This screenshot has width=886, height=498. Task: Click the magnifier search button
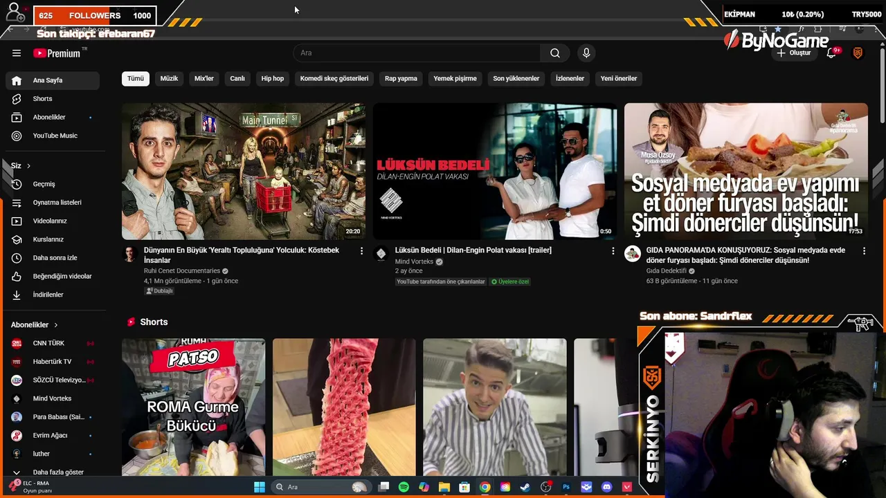click(555, 53)
